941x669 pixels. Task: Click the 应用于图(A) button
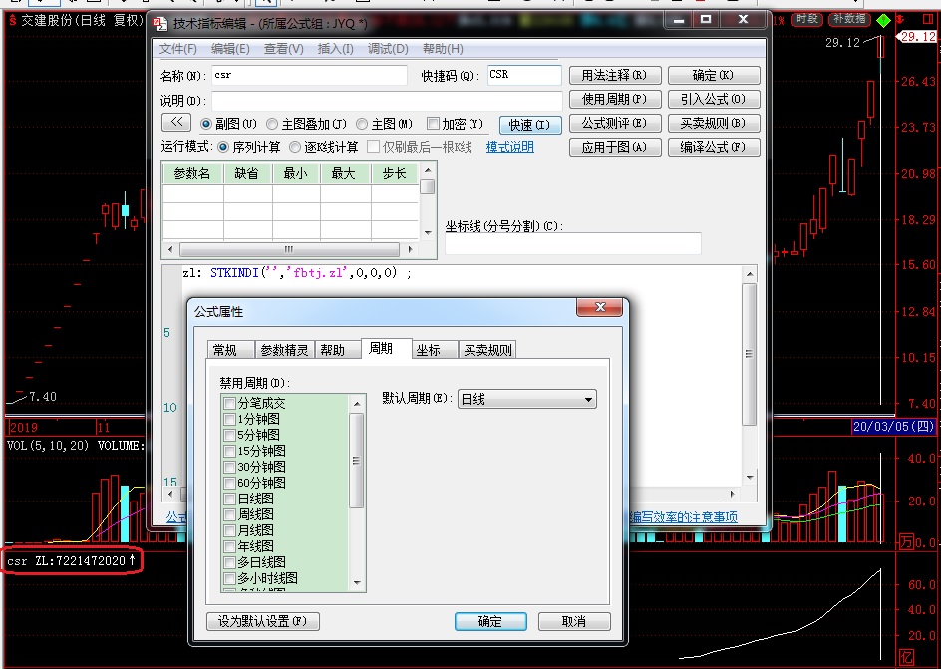(x=614, y=147)
